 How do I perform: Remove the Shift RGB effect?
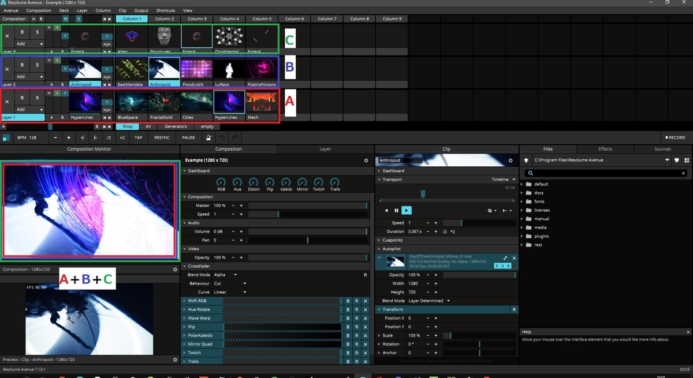click(x=366, y=301)
